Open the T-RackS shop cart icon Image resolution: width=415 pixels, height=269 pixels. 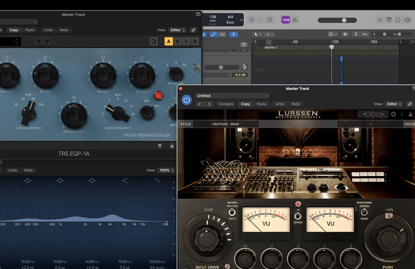160,146
